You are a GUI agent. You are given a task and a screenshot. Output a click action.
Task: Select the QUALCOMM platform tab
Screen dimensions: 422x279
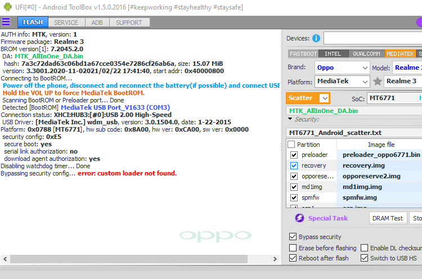pyautogui.click(x=366, y=54)
